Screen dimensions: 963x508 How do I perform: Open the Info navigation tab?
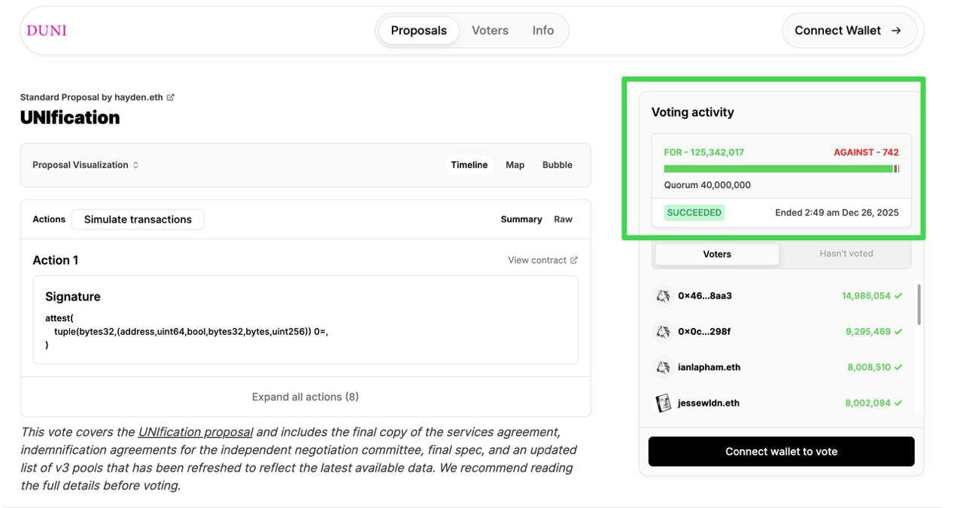coord(542,31)
